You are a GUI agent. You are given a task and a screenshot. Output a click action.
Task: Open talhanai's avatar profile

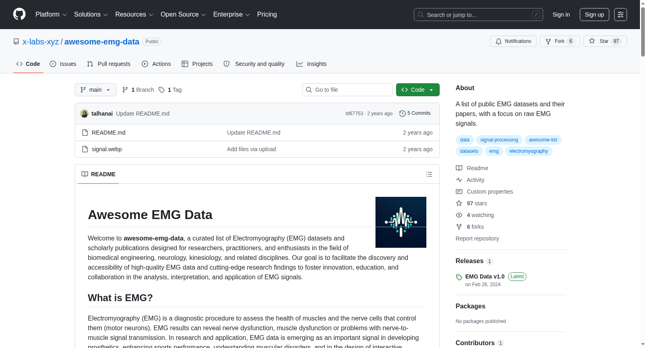click(x=84, y=114)
